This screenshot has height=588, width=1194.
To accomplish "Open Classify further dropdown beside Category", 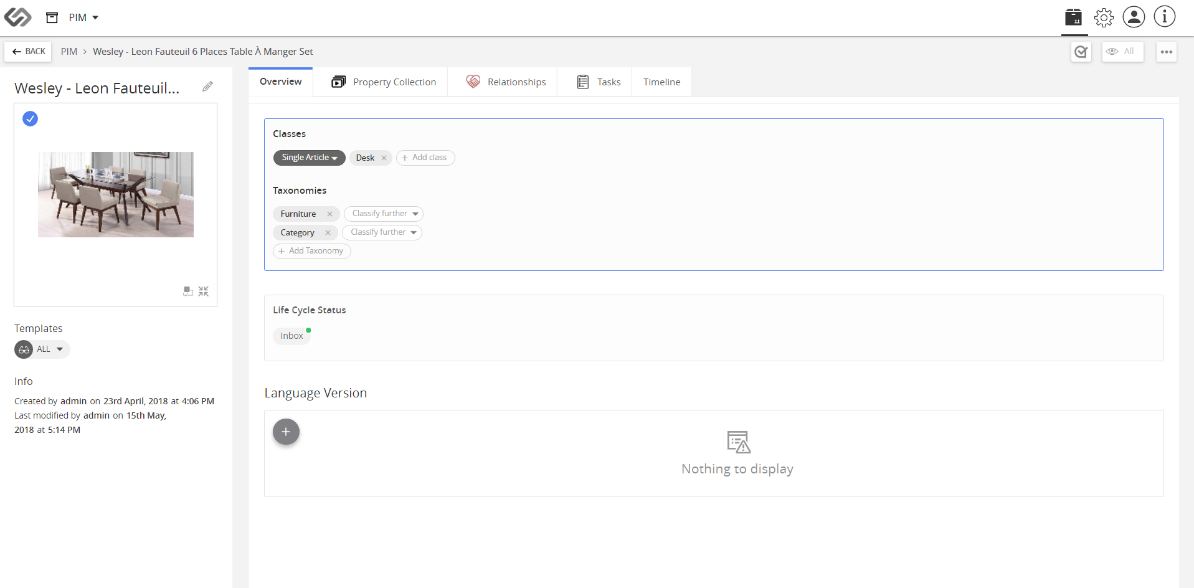I will pyautogui.click(x=382, y=232).
